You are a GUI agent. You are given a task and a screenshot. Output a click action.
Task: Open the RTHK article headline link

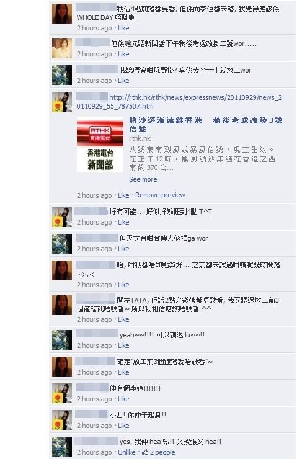pos(206,125)
